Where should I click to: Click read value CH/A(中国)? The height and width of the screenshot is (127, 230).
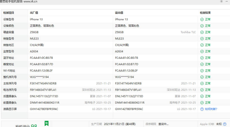pos(122,45)
